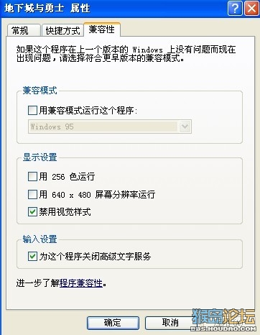Image resolution: width=260 pixels, height=335 pixels.
Task: Click the 用 256 色运行 label text
Action: point(67,177)
